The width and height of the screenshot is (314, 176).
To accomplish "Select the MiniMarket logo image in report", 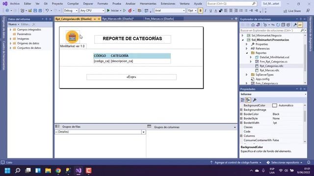I will point(72,37).
